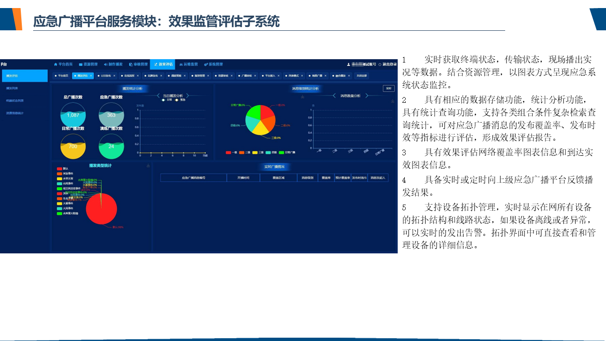Viewport: 606px width, 341px height.
Task: Download the 播发类型统计 chart image
Action: tap(148, 166)
